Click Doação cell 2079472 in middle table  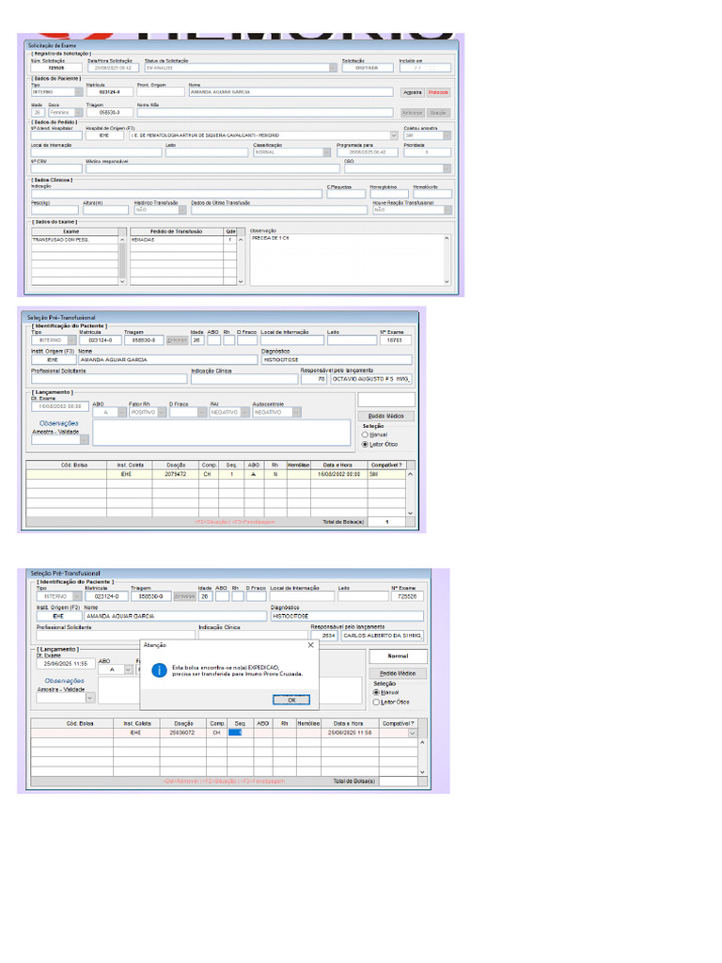pos(176,474)
